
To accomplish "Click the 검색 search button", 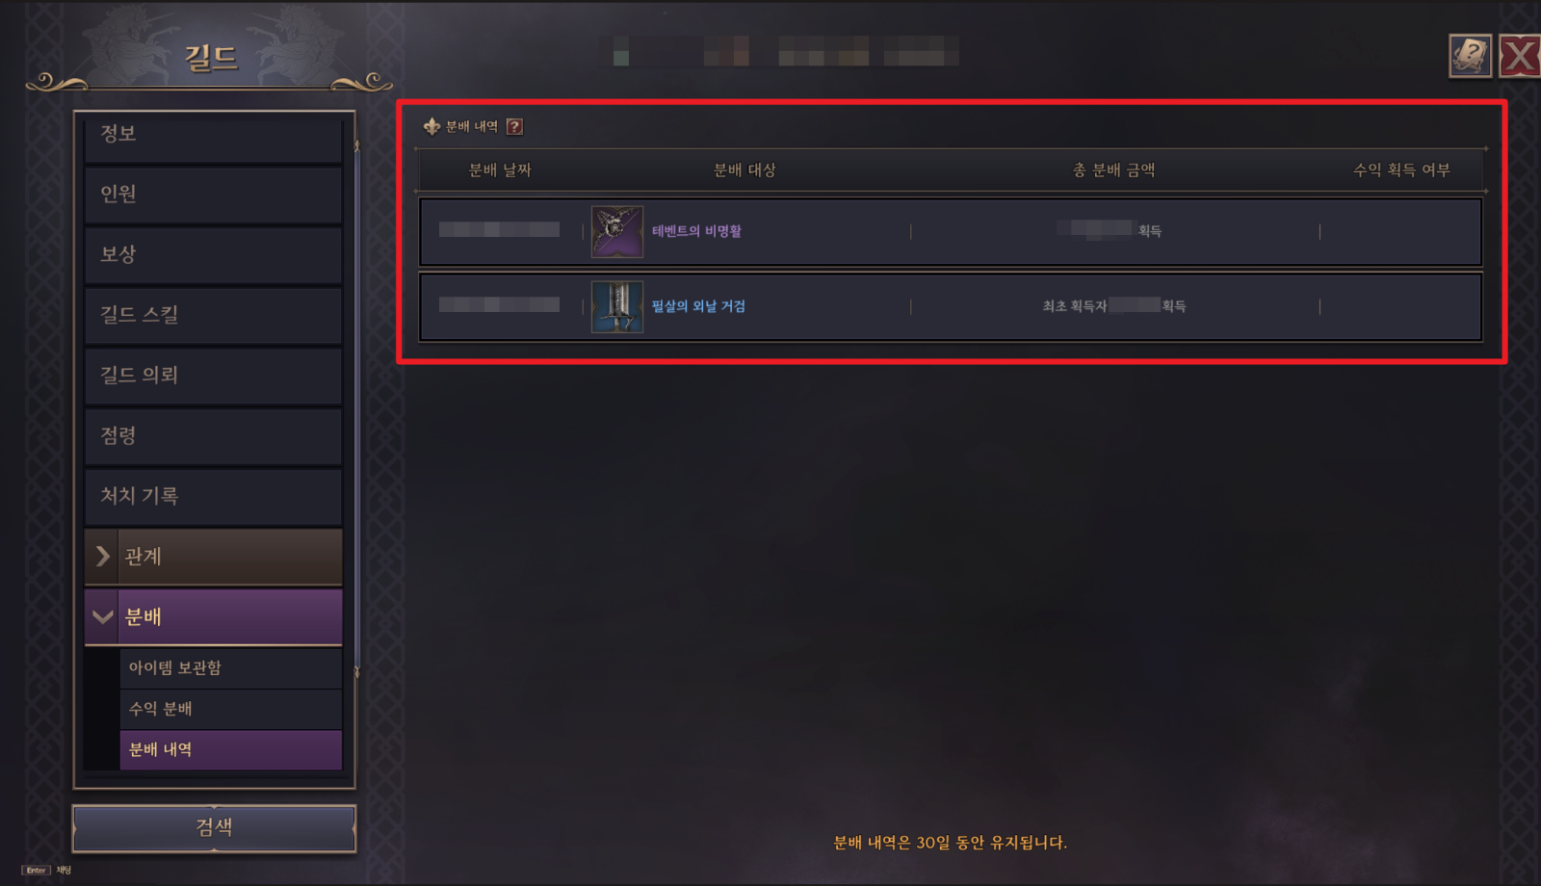I will [214, 828].
